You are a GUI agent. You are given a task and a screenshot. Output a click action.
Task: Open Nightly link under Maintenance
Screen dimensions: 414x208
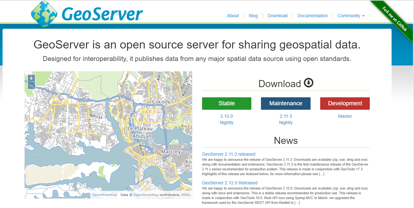[286, 123]
